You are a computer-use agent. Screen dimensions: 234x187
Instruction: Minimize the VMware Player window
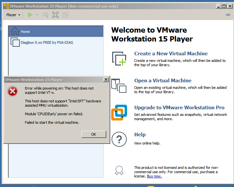point(218,6)
